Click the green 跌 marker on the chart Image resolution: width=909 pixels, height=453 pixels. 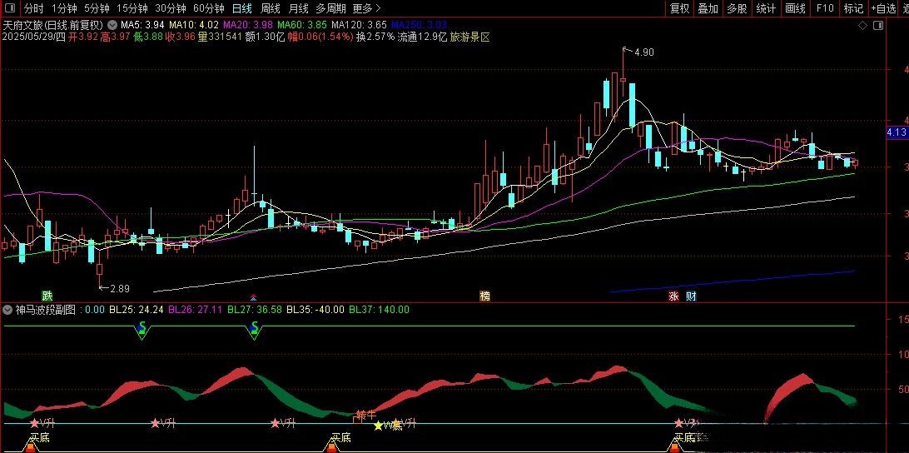click(x=47, y=296)
